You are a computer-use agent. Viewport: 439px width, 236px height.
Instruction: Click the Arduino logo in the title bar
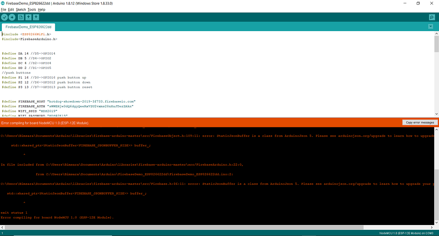pyautogui.click(x=3, y=3)
